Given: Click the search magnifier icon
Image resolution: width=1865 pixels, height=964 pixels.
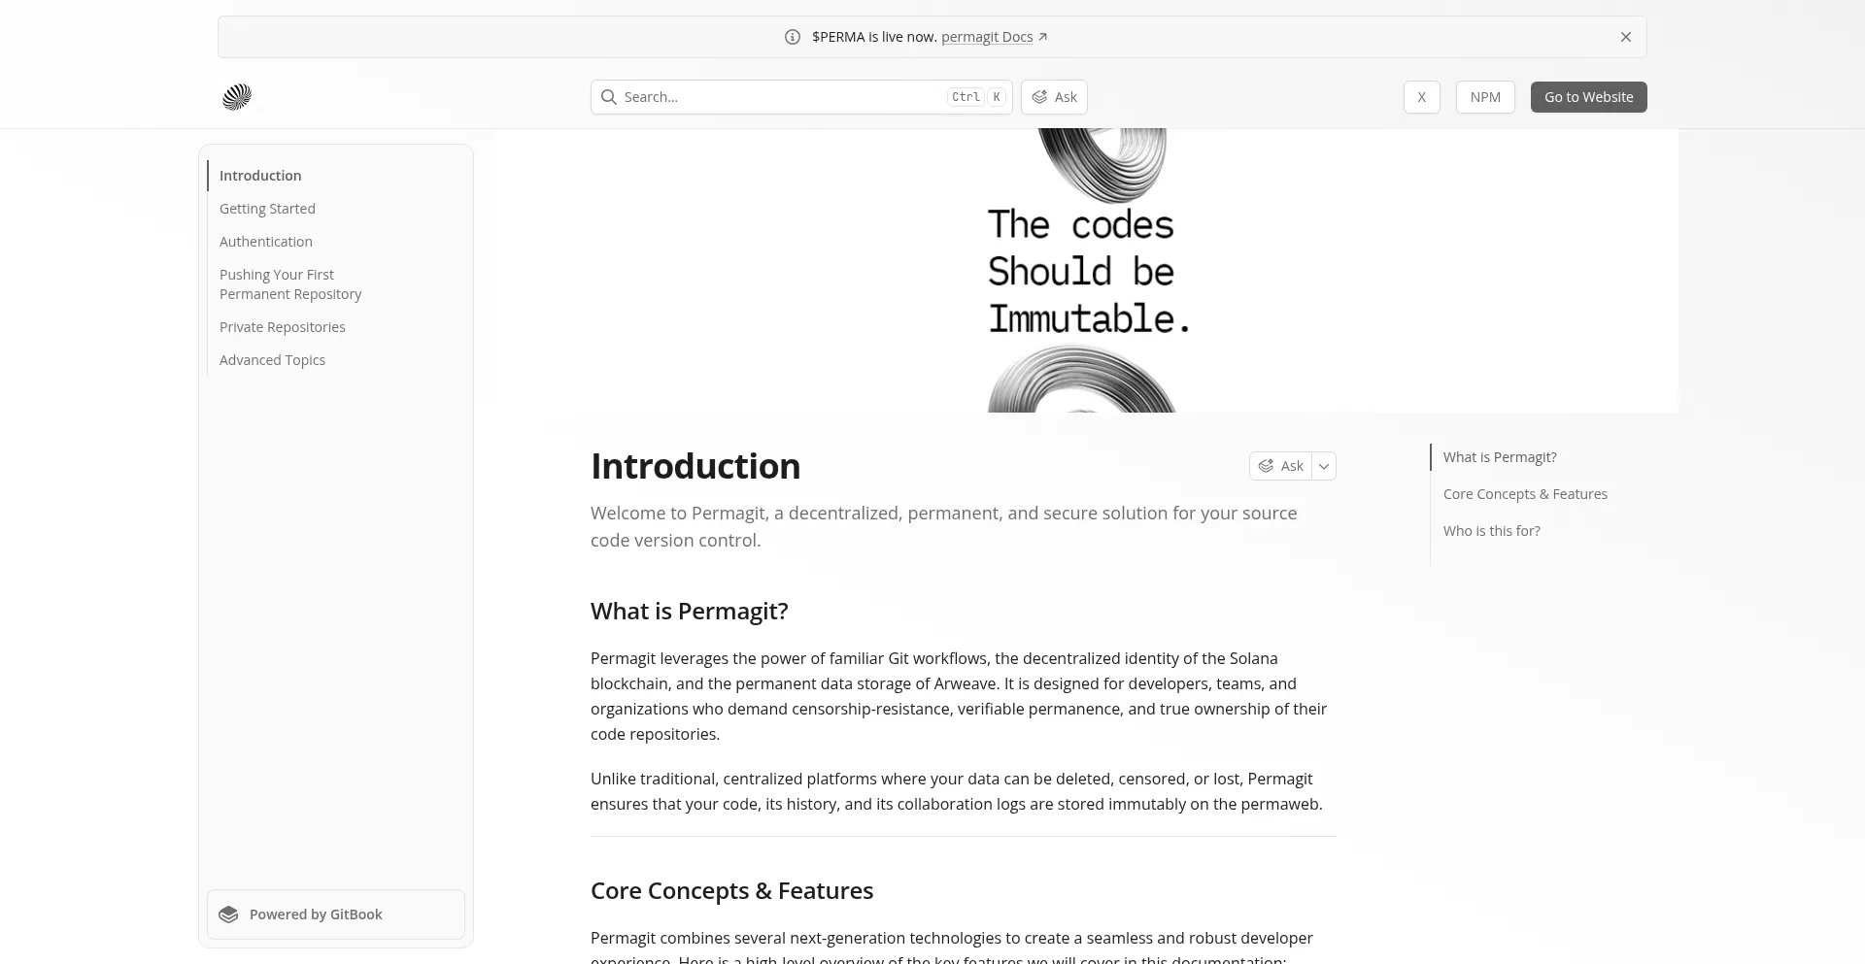Looking at the screenshot, I should coord(609,97).
